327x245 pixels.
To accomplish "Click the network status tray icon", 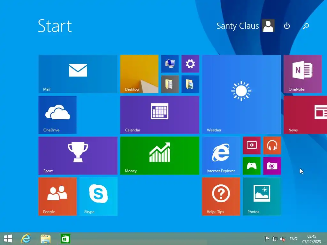I will (x=275, y=239).
